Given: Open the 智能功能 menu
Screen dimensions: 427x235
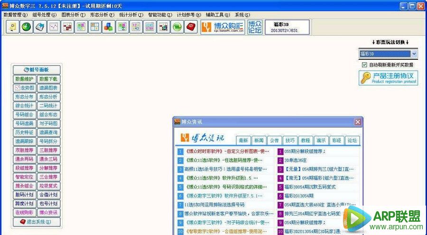Looking at the screenshot, I should pos(160,15).
